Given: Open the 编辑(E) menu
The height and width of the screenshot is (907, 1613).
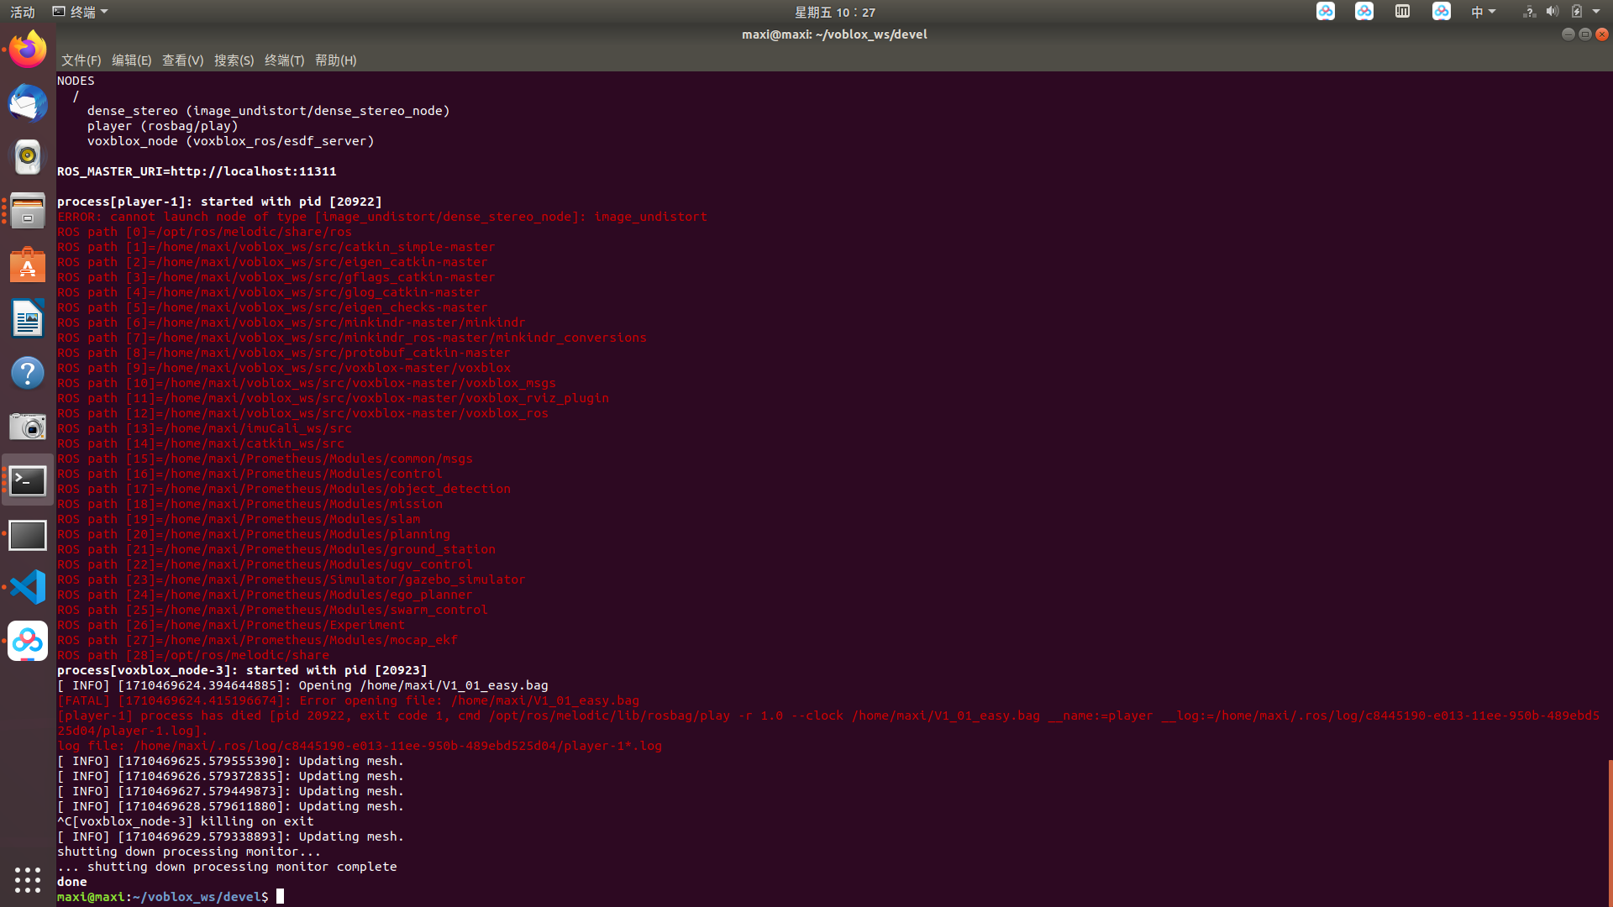Looking at the screenshot, I should click(131, 60).
